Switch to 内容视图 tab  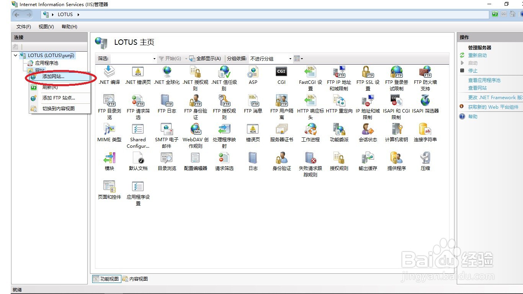click(x=135, y=279)
